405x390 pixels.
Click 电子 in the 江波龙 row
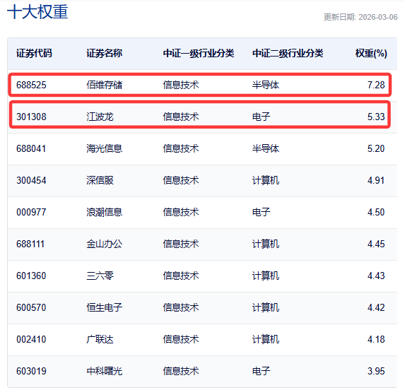coord(261,117)
